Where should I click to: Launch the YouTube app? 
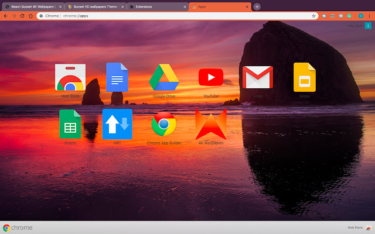coord(210,77)
